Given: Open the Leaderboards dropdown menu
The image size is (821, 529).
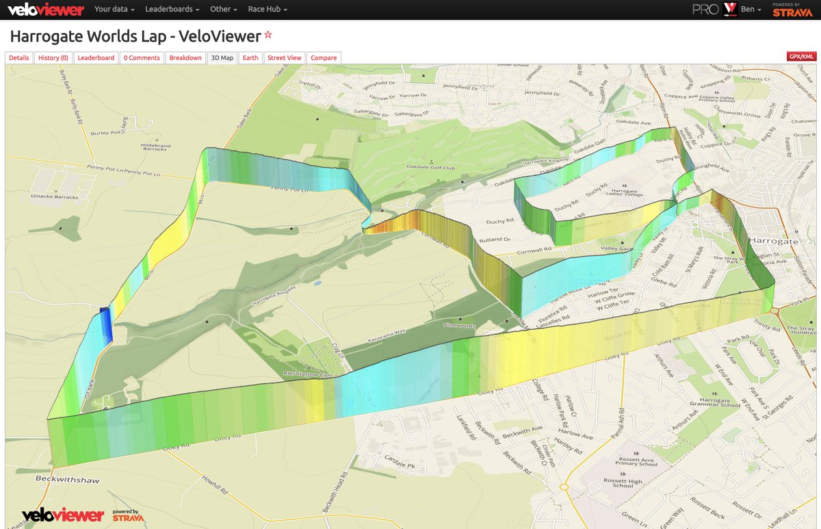Looking at the screenshot, I should (172, 10).
